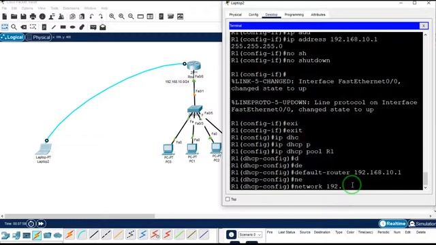
Task: Open the Programming tab in Laptop2 window
Action: (294, 15)
